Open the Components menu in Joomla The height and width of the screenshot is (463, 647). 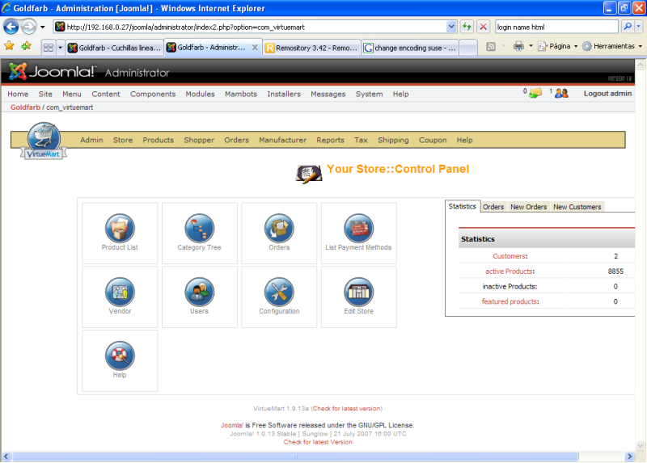pos(153,94)
